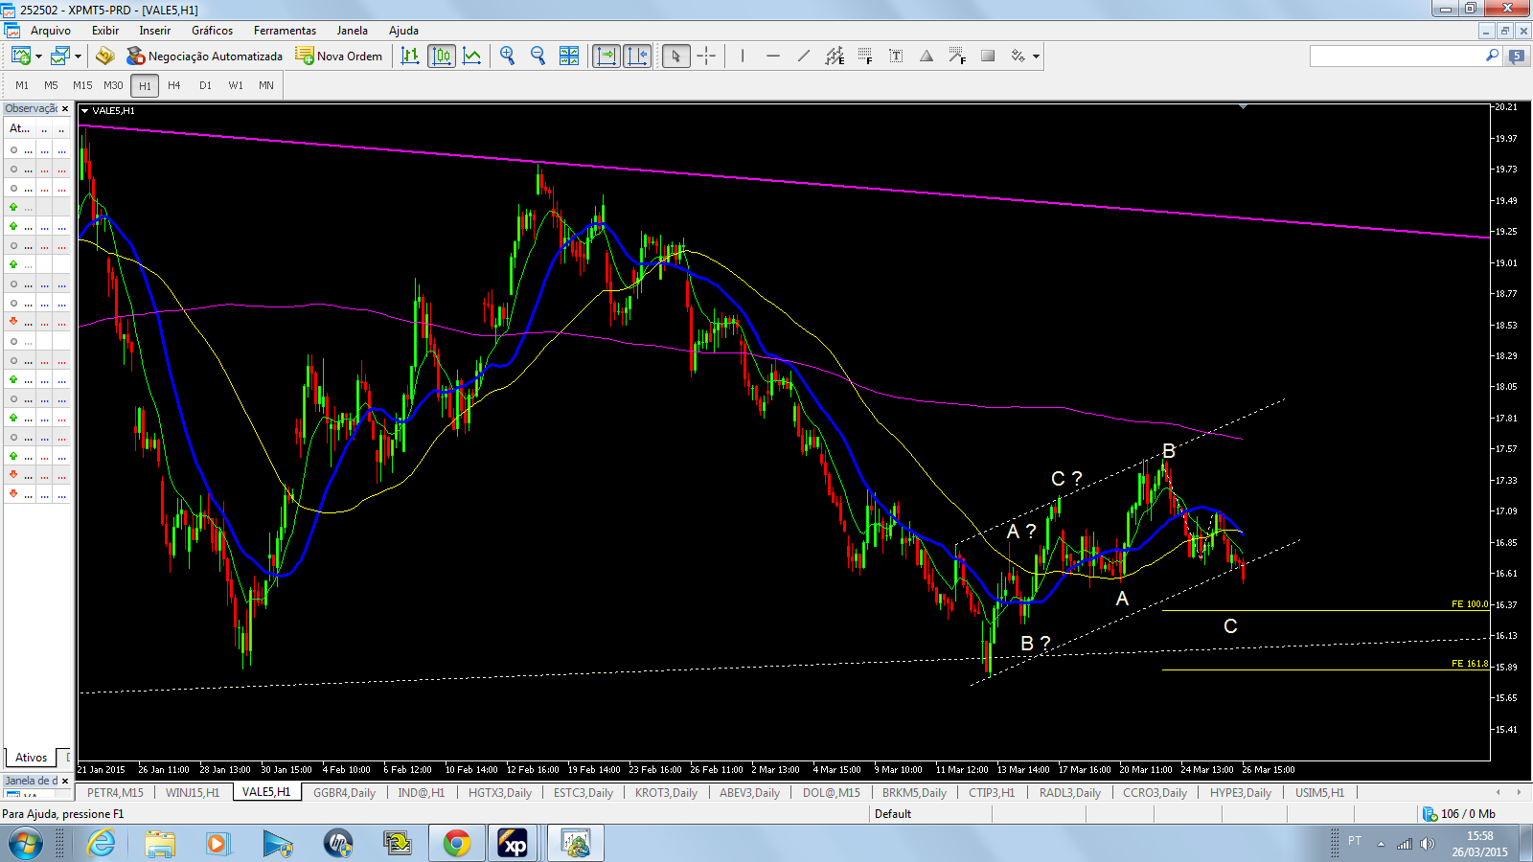Click the search magnifier icon
Image resolution: width=1533 pixels, height=862 pixels.
1492,56
